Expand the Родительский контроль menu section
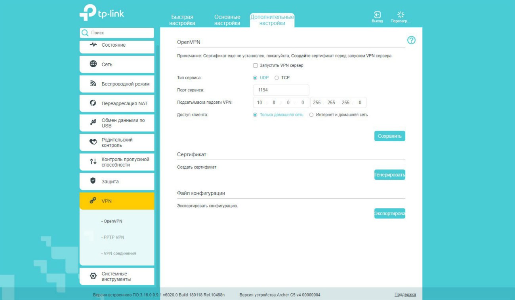 117,142
